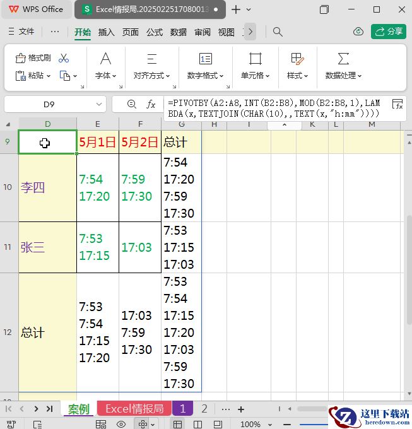Click the copy icon

65,76
